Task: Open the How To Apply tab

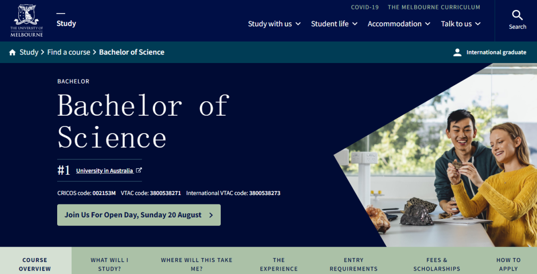Action: point(508,264)
